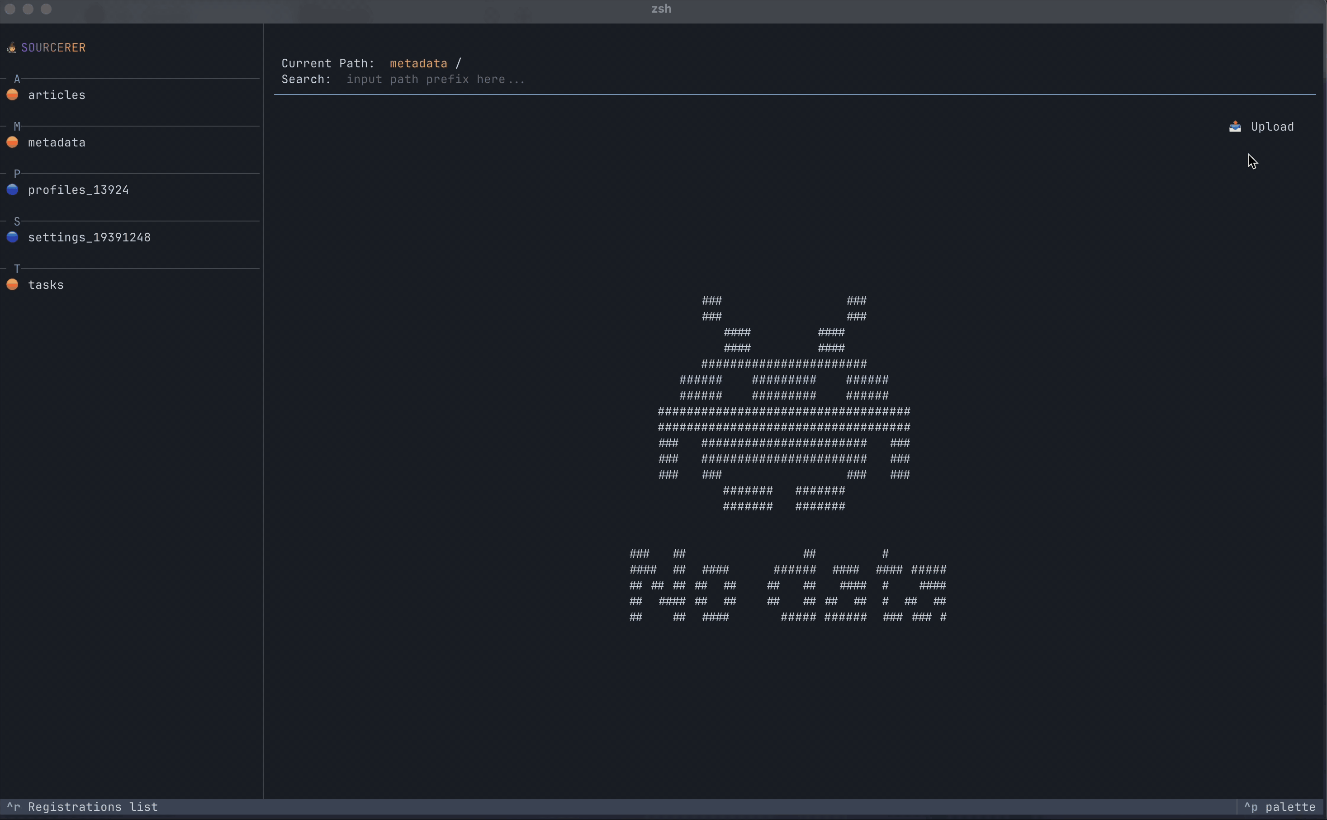Select the settings_19391248 bucket entry
Image resolution: width=1327 pixels, height=820 pixels.
point(90,237)
